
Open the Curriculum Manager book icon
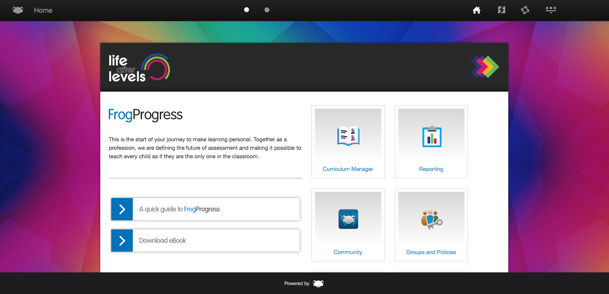(348, 136)
